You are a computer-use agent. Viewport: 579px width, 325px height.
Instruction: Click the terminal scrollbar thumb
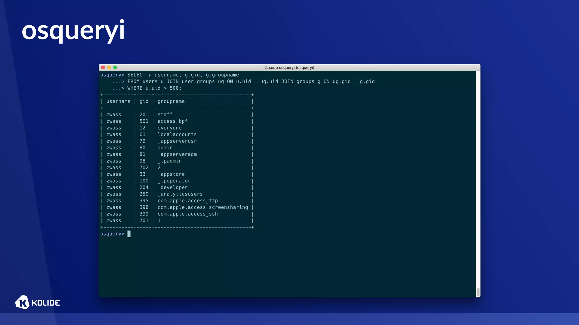478,292
